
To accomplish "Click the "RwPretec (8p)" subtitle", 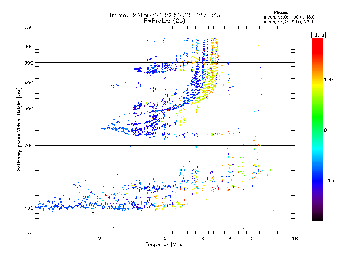I will [164, 21].
